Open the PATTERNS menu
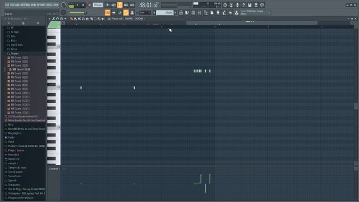 click(25, 5)
